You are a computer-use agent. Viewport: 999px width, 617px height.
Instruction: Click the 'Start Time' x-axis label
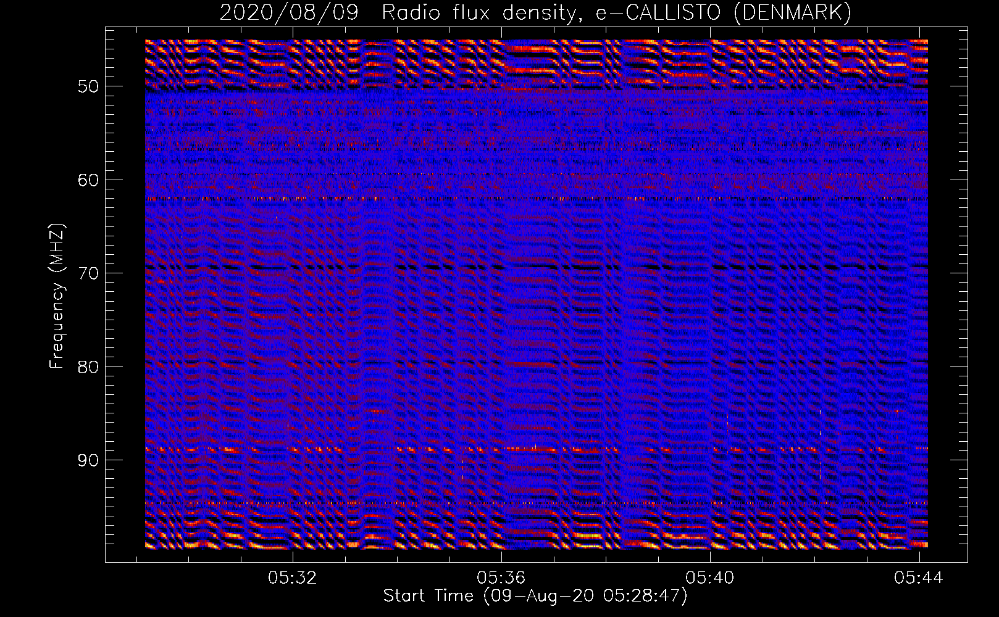pyautogui.click(x=428, y=596)
